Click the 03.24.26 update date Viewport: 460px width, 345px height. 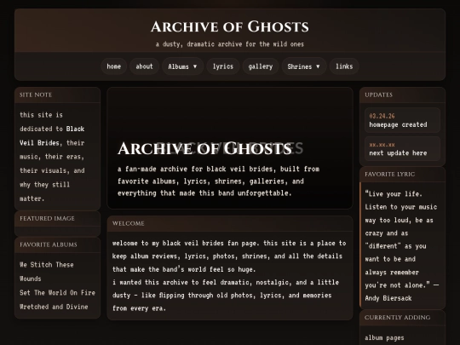tap(382, 116)
